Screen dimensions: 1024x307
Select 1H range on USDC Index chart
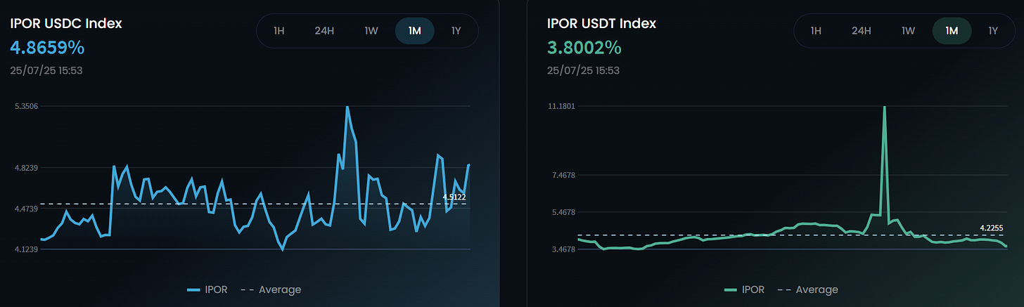coord(279,30)
